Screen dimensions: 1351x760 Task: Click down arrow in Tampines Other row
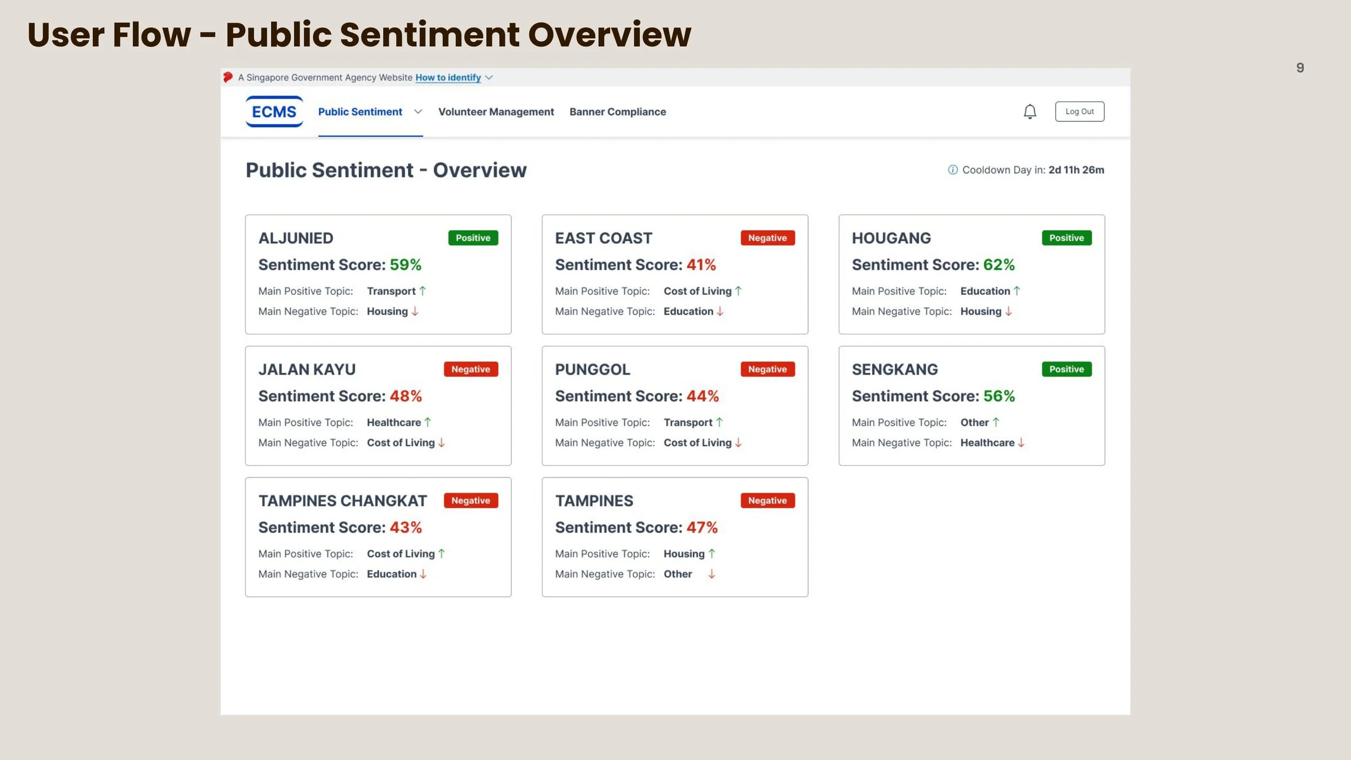point(712,574)
